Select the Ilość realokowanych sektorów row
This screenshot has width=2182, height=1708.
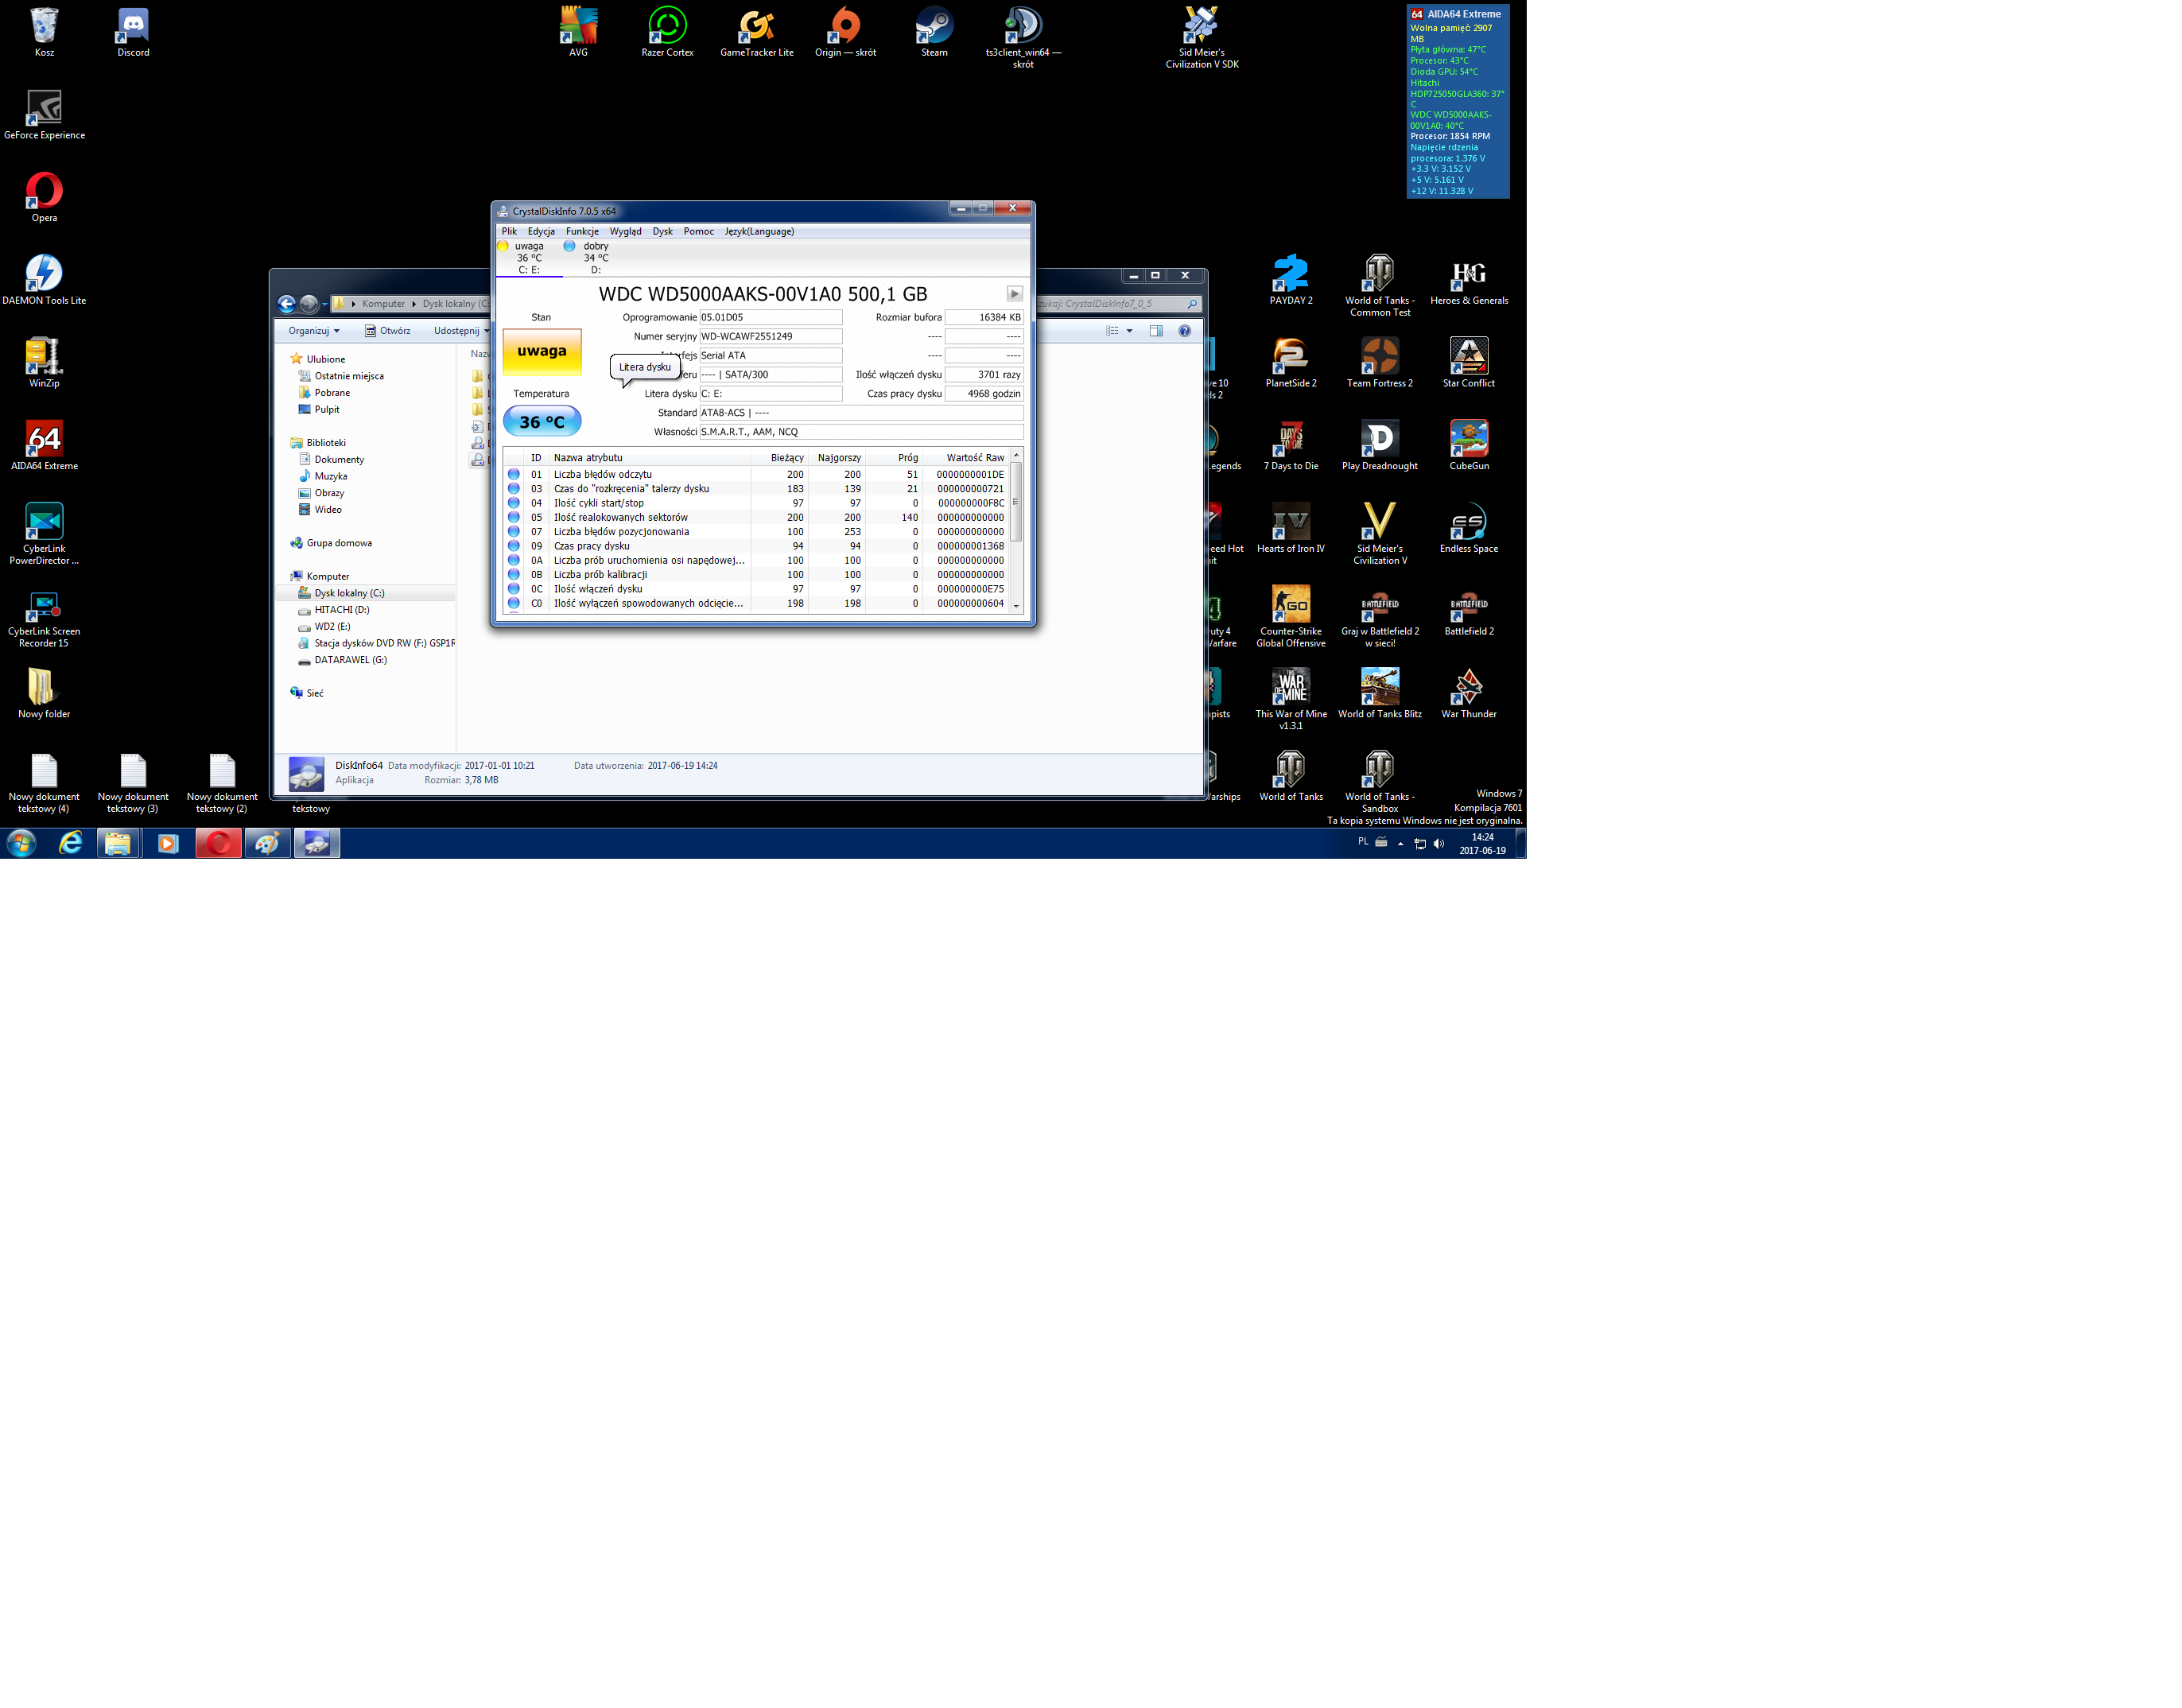point(755,517)
